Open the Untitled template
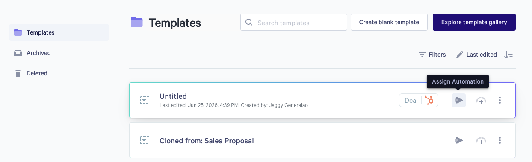Image resolution: width=532 pixels, height=162 pixels. coord(173,96)
